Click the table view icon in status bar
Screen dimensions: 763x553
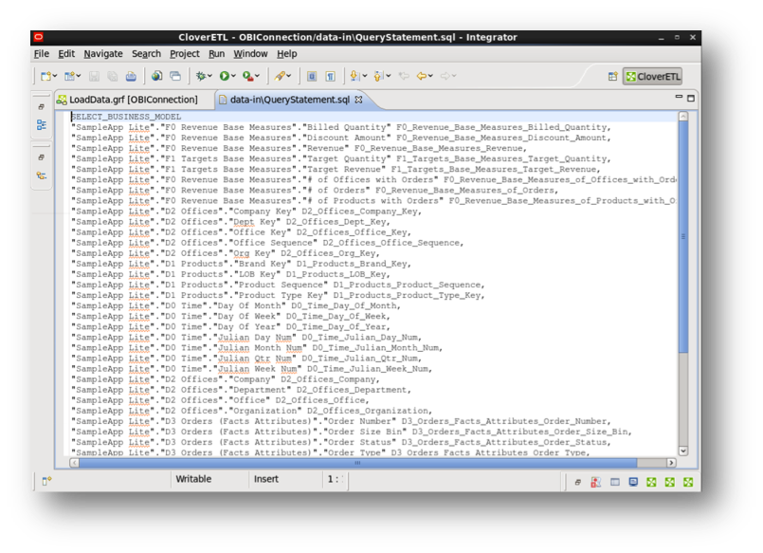pyautogui.click(x=615, y=482)
